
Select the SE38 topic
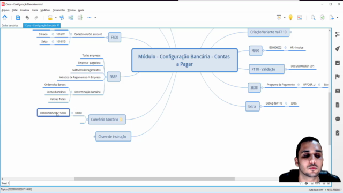(x=254, y=88)
